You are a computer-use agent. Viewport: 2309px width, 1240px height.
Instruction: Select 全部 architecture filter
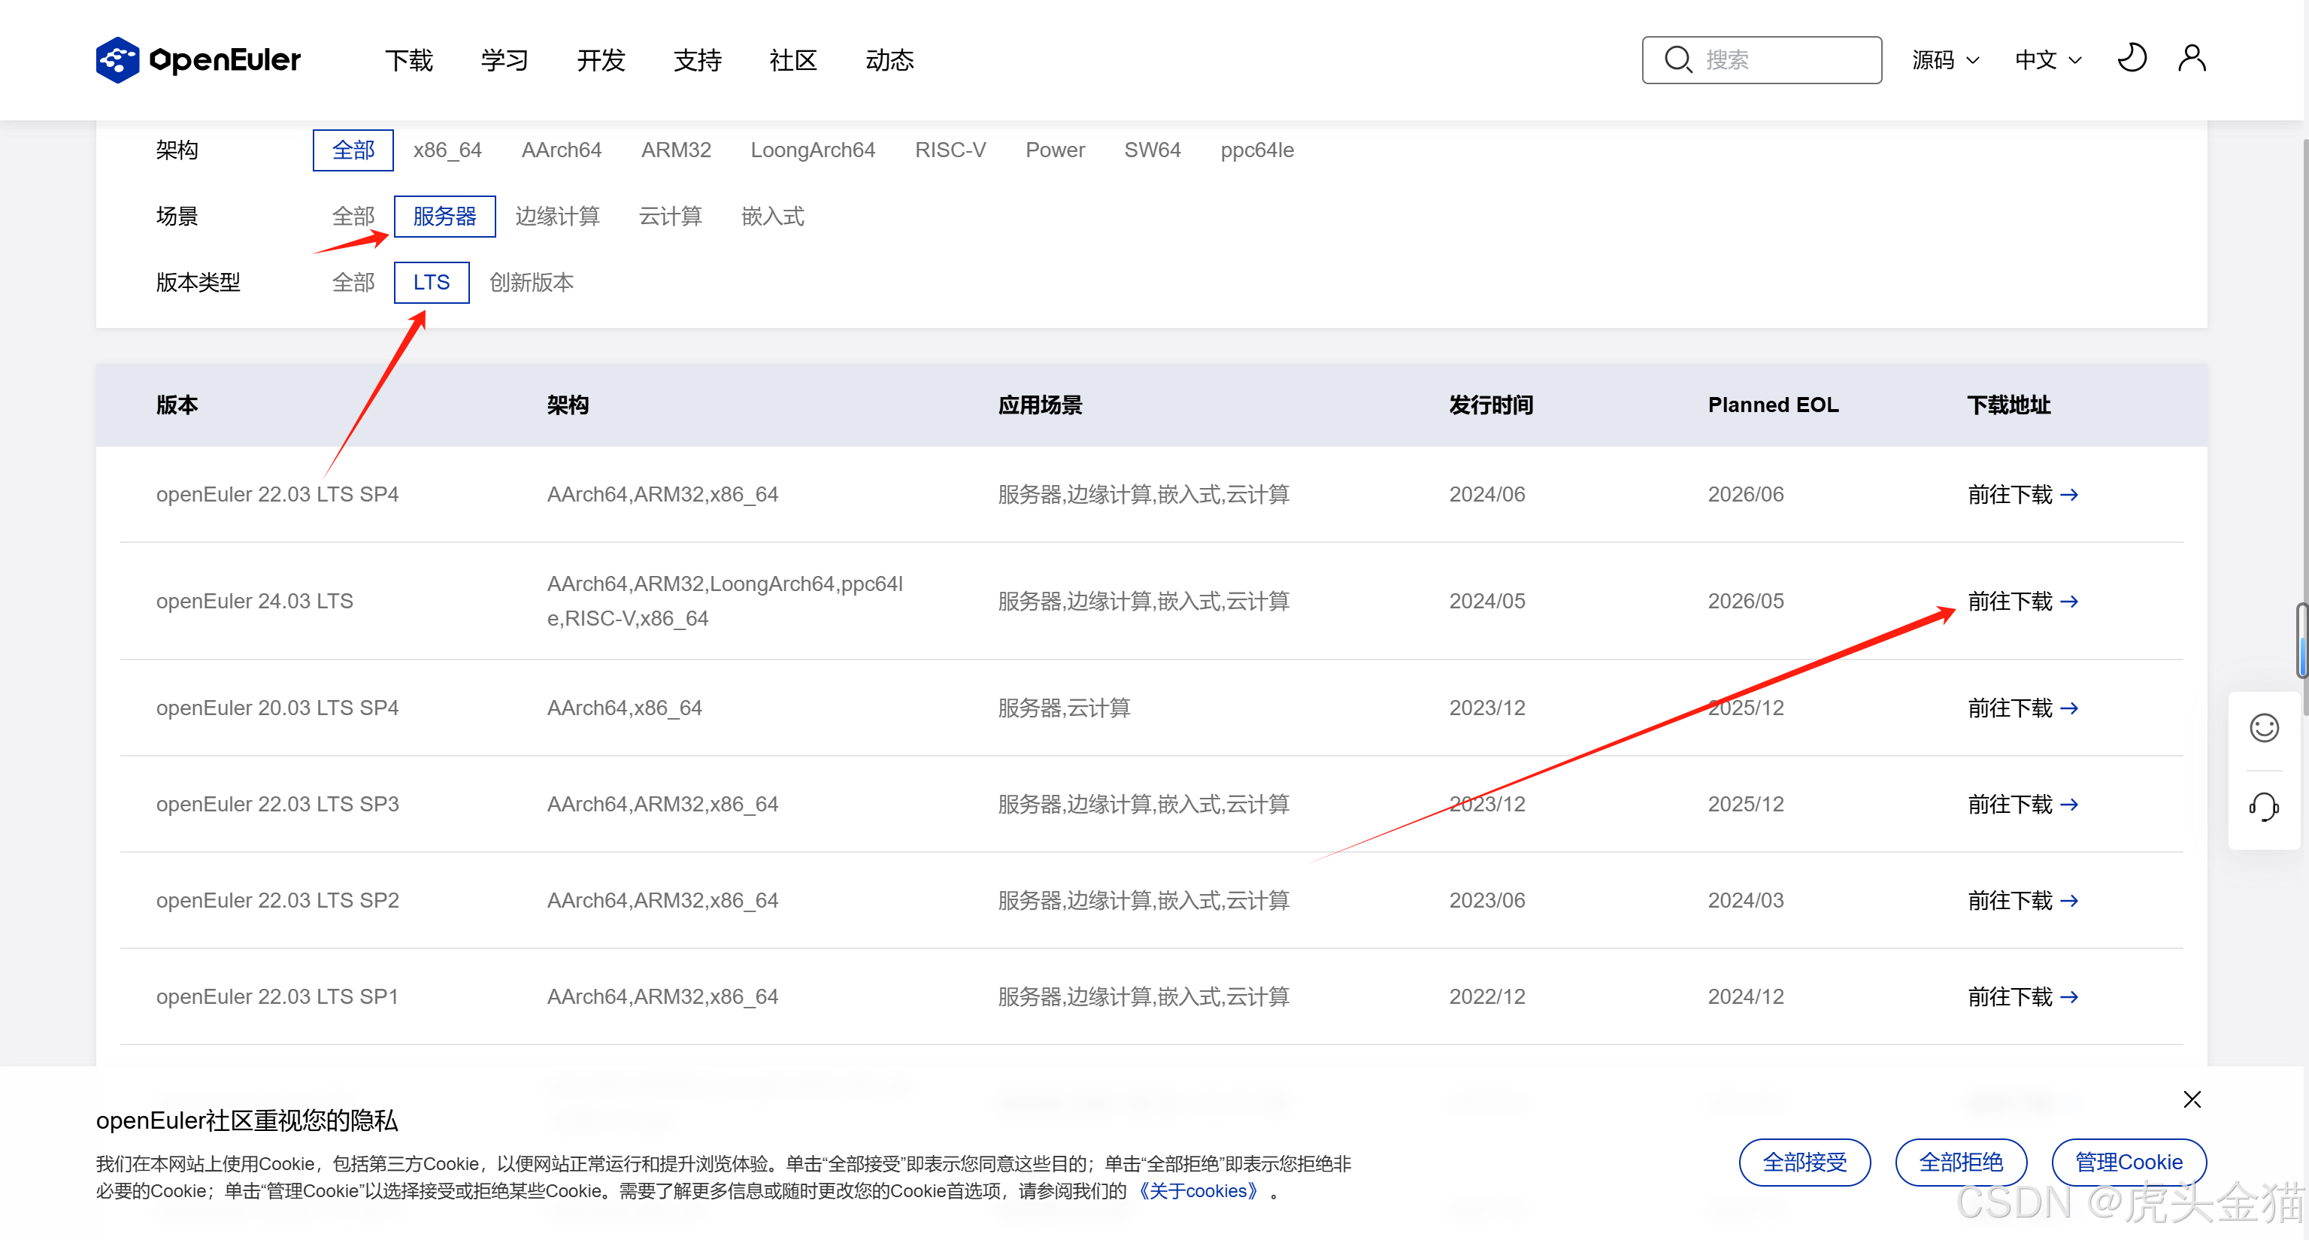pos(353,150)
